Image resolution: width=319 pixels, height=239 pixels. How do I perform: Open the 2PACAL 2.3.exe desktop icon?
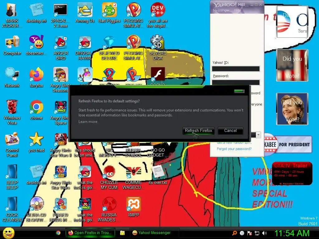click(x=60, y=15)
